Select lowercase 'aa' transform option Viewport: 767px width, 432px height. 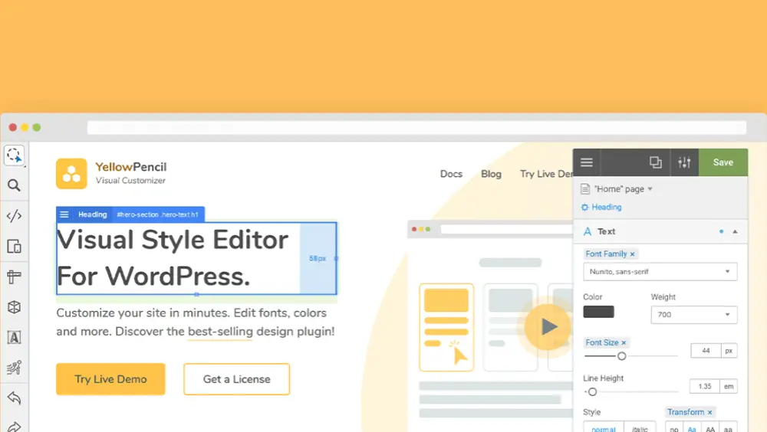(x=728, y=428)
